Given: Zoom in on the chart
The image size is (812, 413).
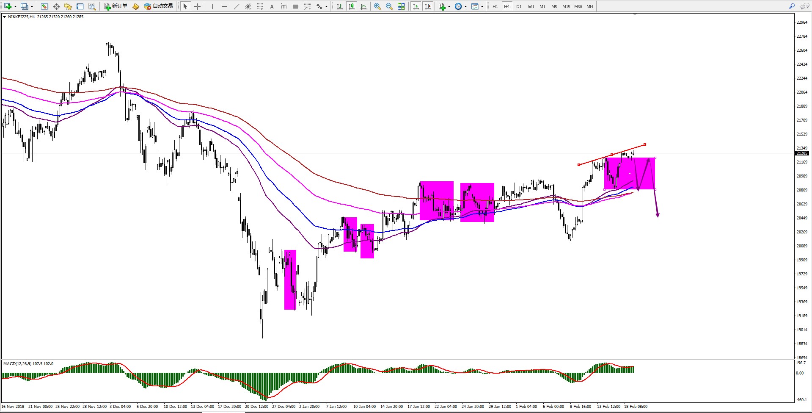Looking at the screenshot, I should (377, 6).
